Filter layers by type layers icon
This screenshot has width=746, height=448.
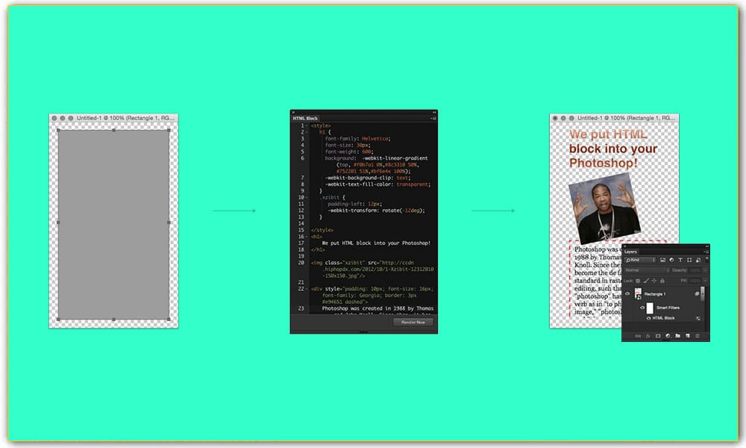point(681,260)
